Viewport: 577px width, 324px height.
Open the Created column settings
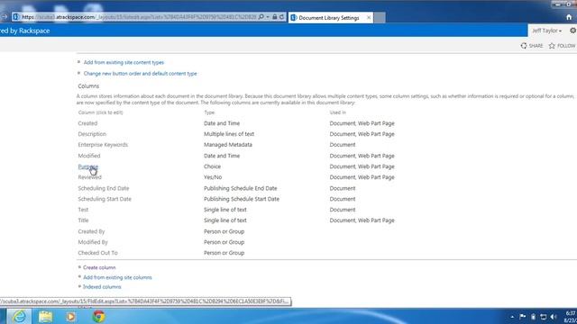pos(87,123)
